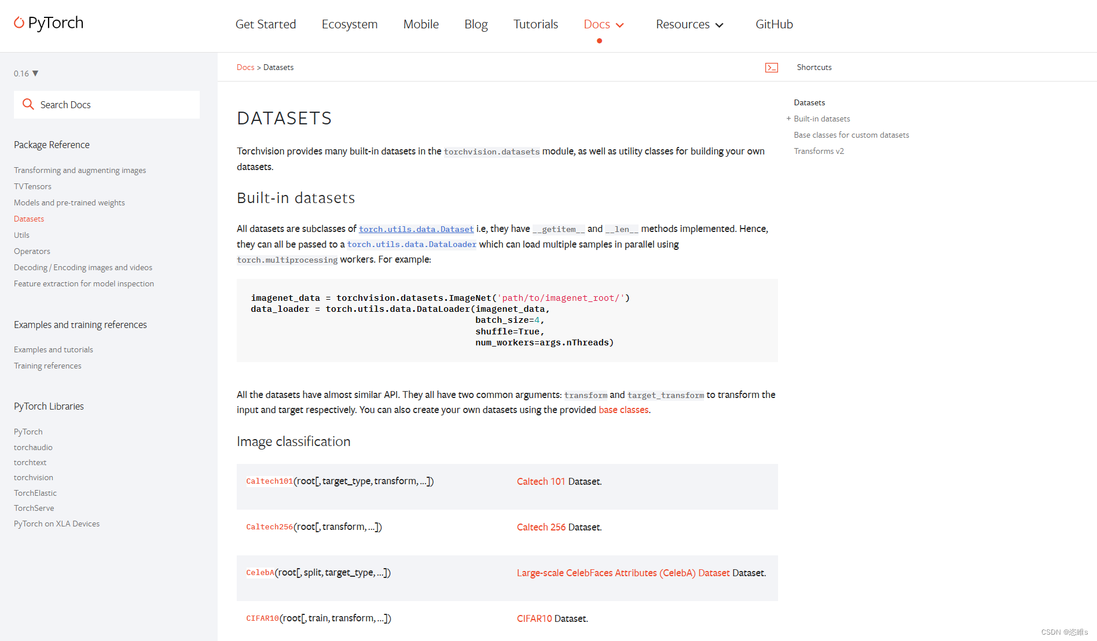Select the Blog menu item
The height and width of the screenshot is (641, 1097).
click(x=475, y=24)
